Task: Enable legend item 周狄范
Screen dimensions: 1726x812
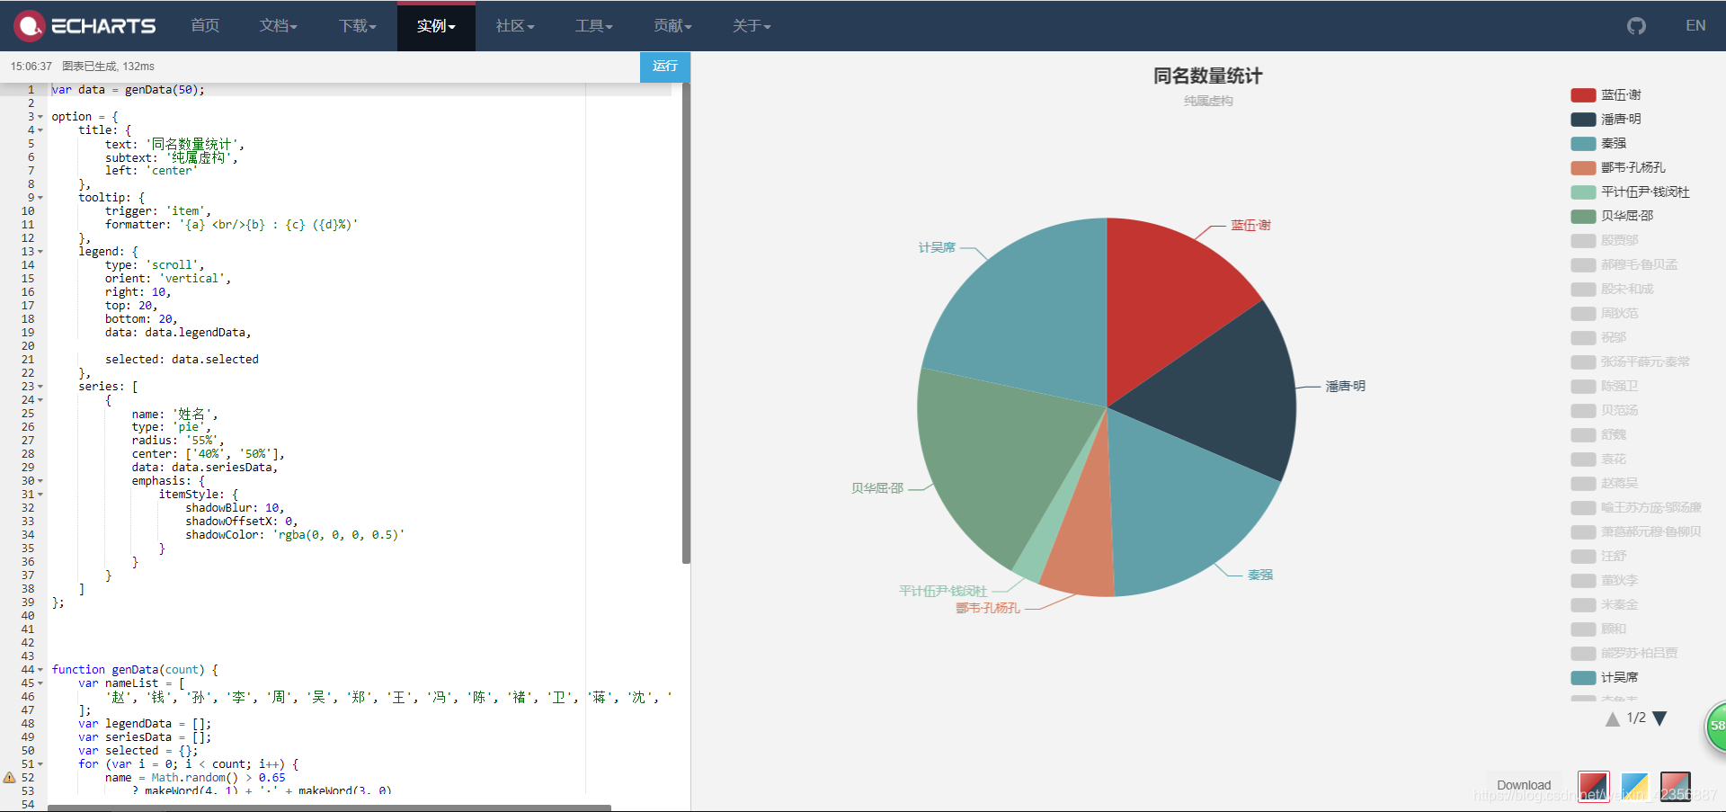Action: click(x=1605, y=314)
